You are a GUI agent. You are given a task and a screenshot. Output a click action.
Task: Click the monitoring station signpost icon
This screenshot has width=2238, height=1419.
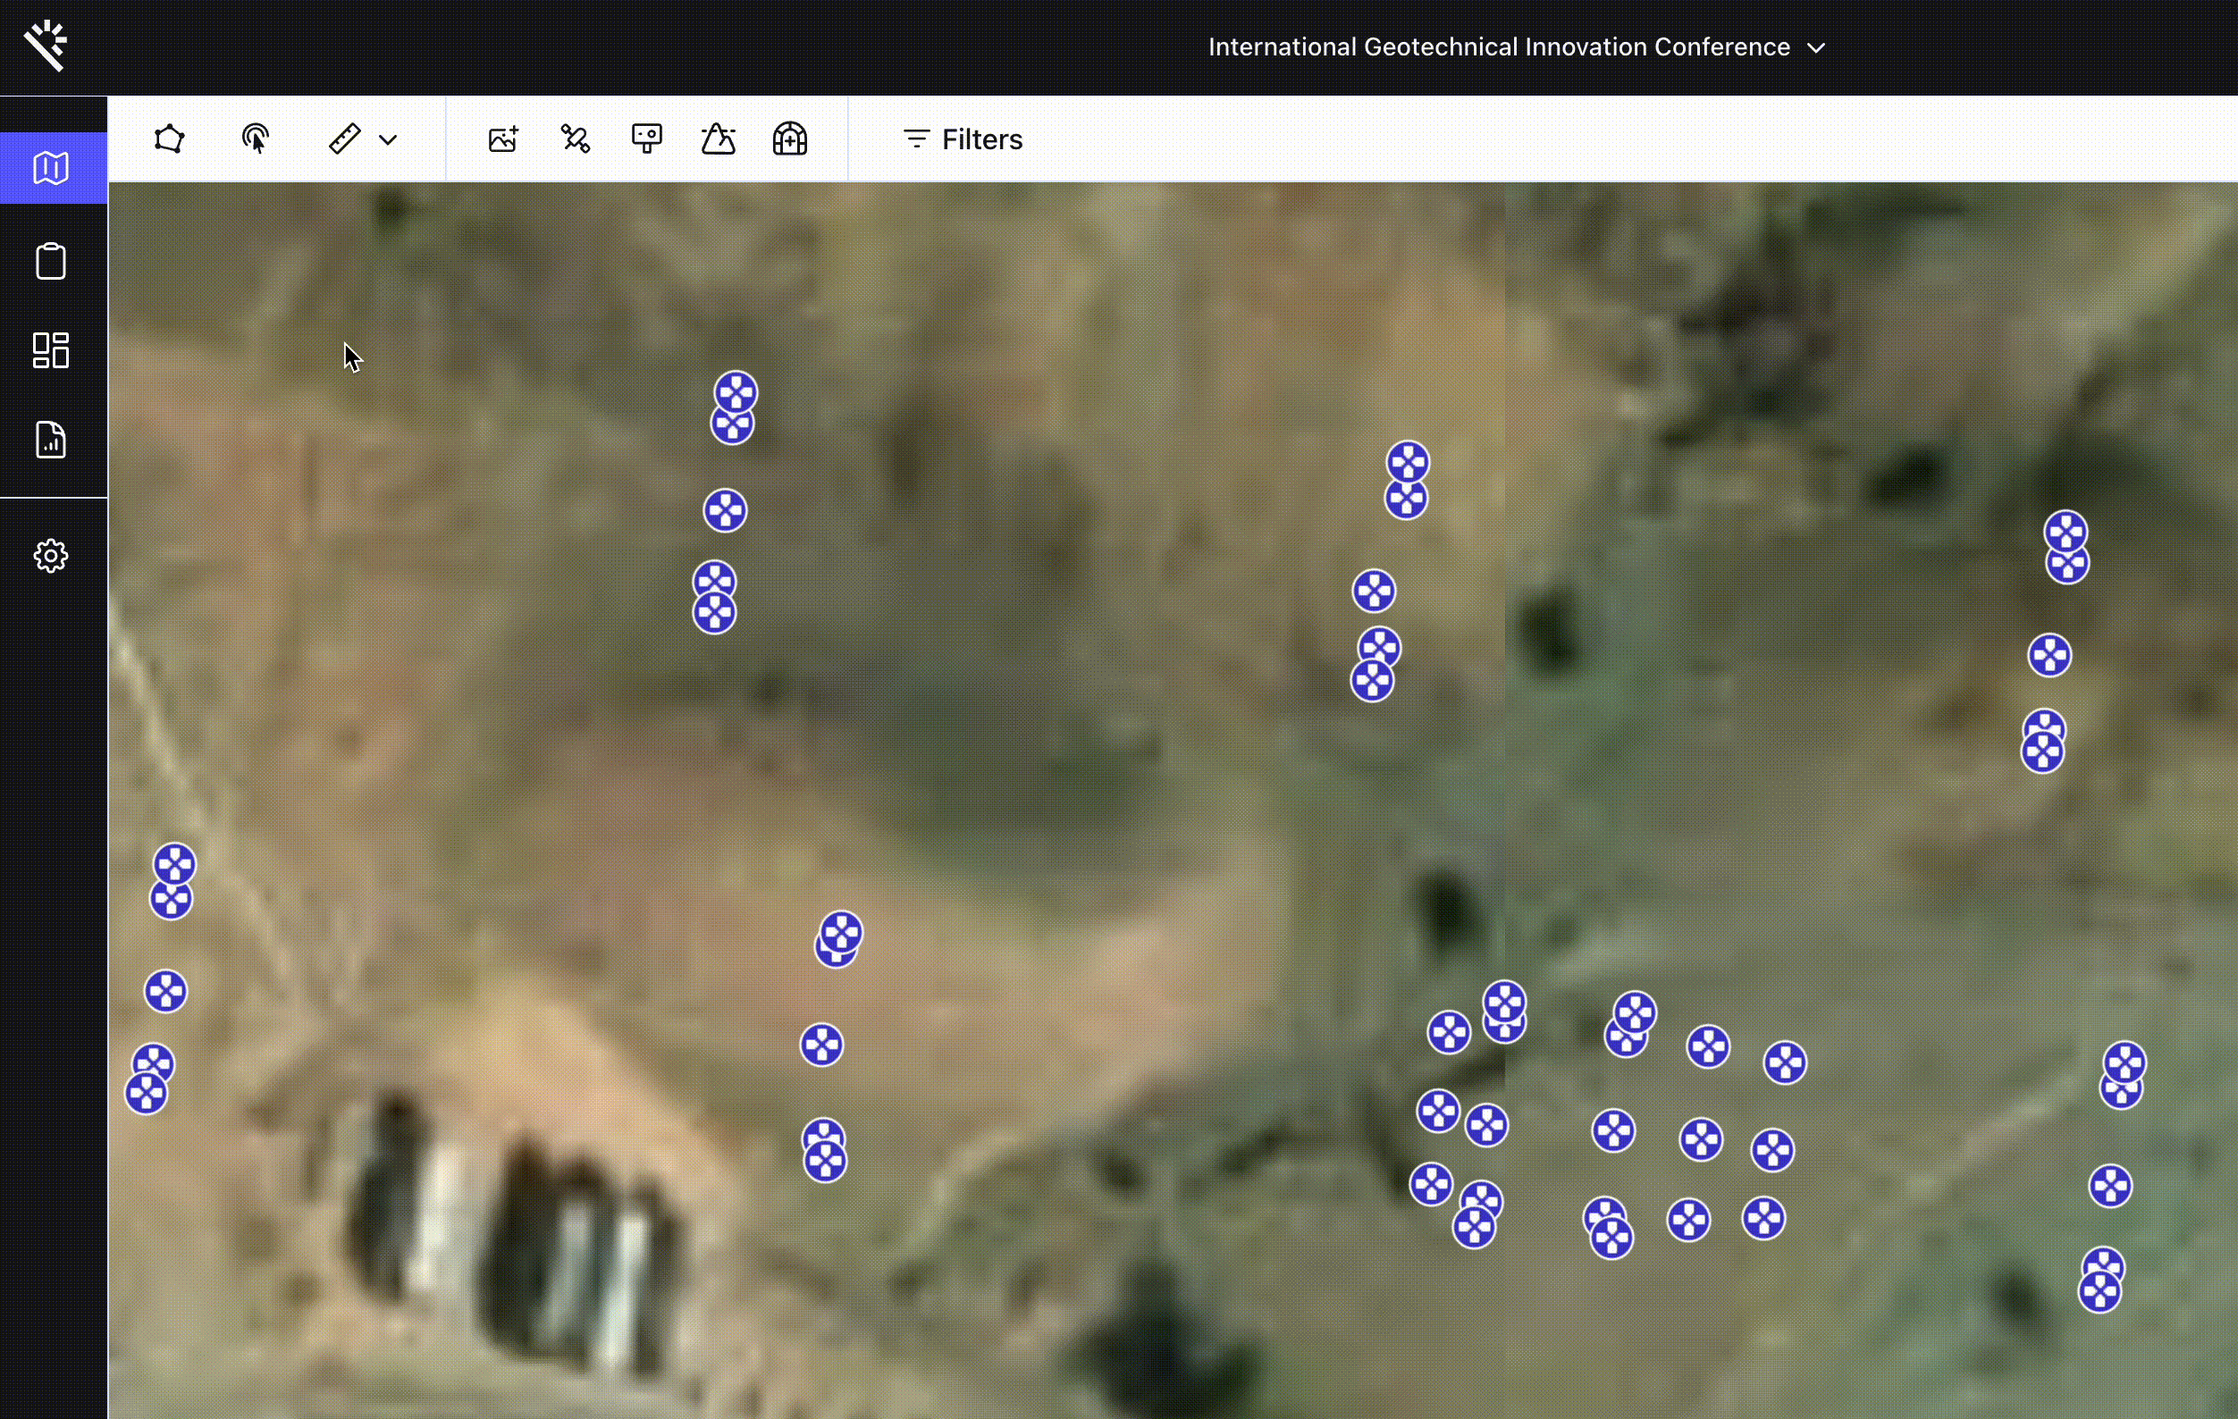pyautogui.click(x=647, y=139)
